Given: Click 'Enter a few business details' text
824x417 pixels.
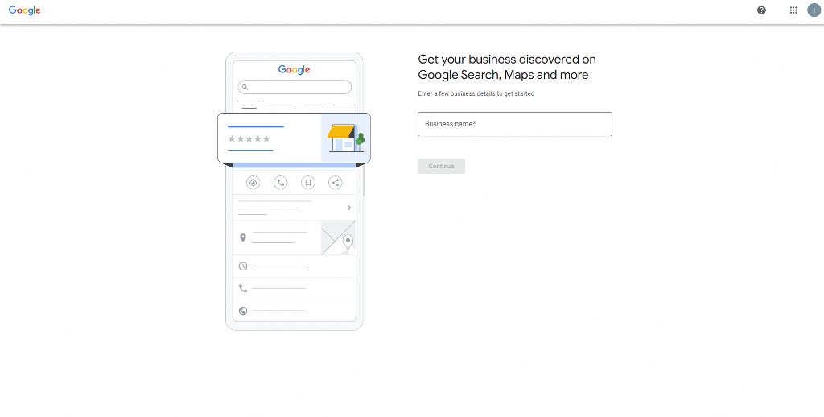Looking at the screenshot, I should click(476, 93).
